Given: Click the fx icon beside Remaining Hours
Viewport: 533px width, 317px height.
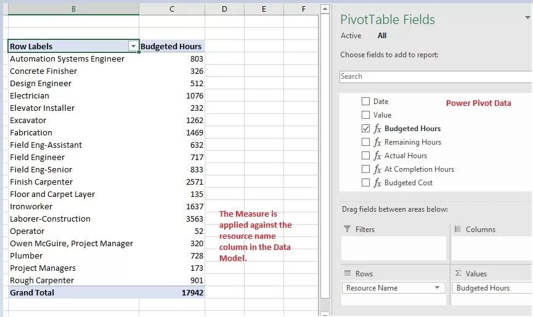Looking at the screenshot, I should [x=377, y=142].
